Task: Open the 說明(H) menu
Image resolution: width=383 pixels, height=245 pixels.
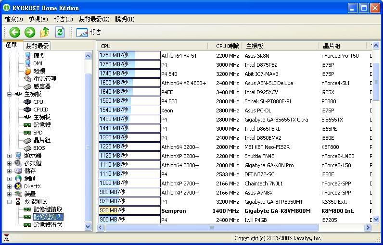Action: (125, 19)
